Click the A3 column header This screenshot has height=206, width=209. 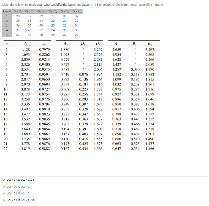tap(116, 44)
